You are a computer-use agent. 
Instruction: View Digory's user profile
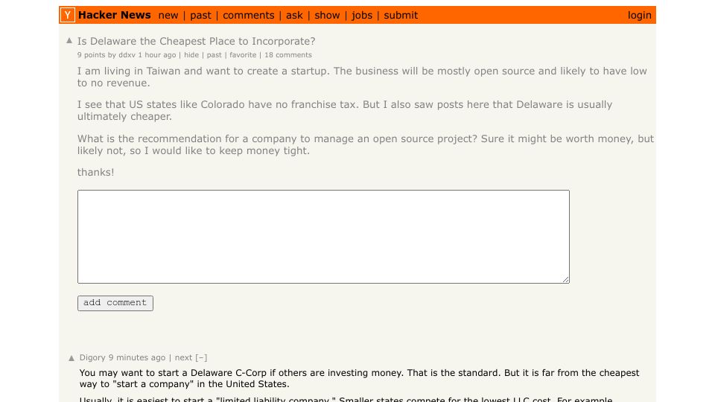[92, 358]
